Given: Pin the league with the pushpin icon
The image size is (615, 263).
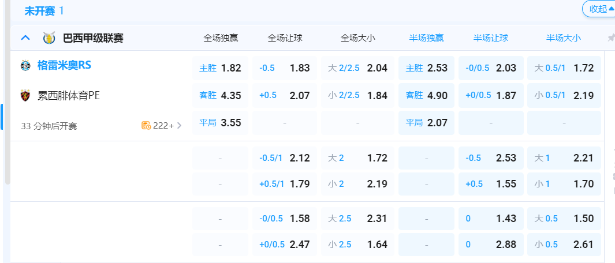Looking at the screenshot, I should click(x=611, y=38).
